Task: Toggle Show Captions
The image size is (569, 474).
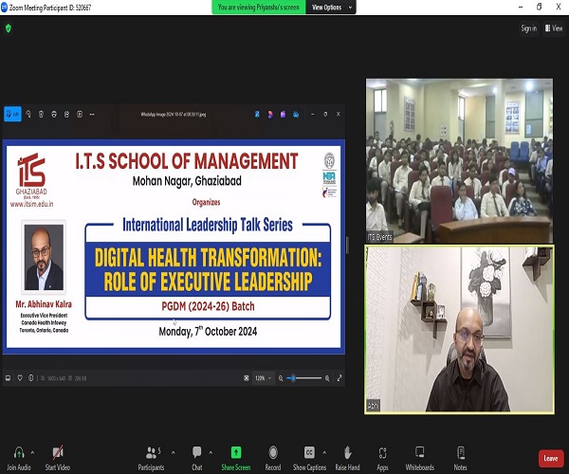Action: pyautogui.click(x=309, y=458)
